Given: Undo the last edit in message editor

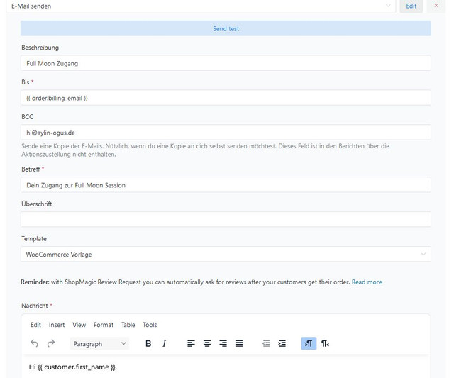Looking at the screenshot, I should pos(34,343).
